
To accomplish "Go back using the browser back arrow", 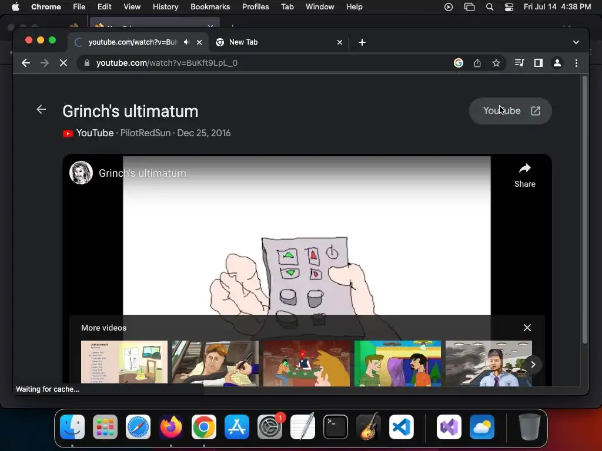I will point(26,63).
